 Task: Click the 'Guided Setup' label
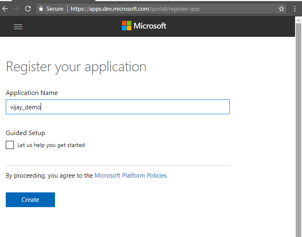(x=25, y=133)
